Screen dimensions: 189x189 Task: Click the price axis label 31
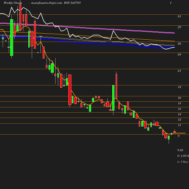pyautogui.click(x=179, y=16)
